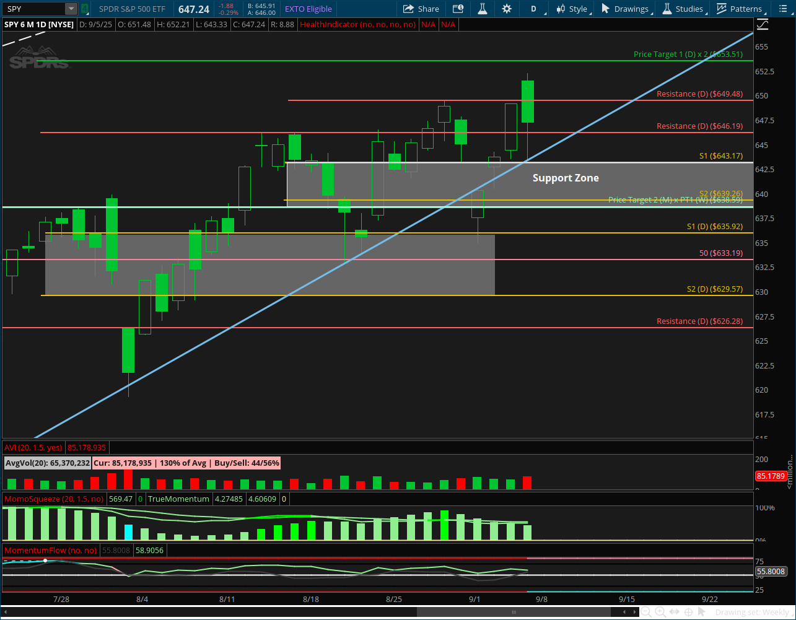Click the MomoSqueeze (20, 1.5, no) study label
796x620 pixels.
point(54,499)
